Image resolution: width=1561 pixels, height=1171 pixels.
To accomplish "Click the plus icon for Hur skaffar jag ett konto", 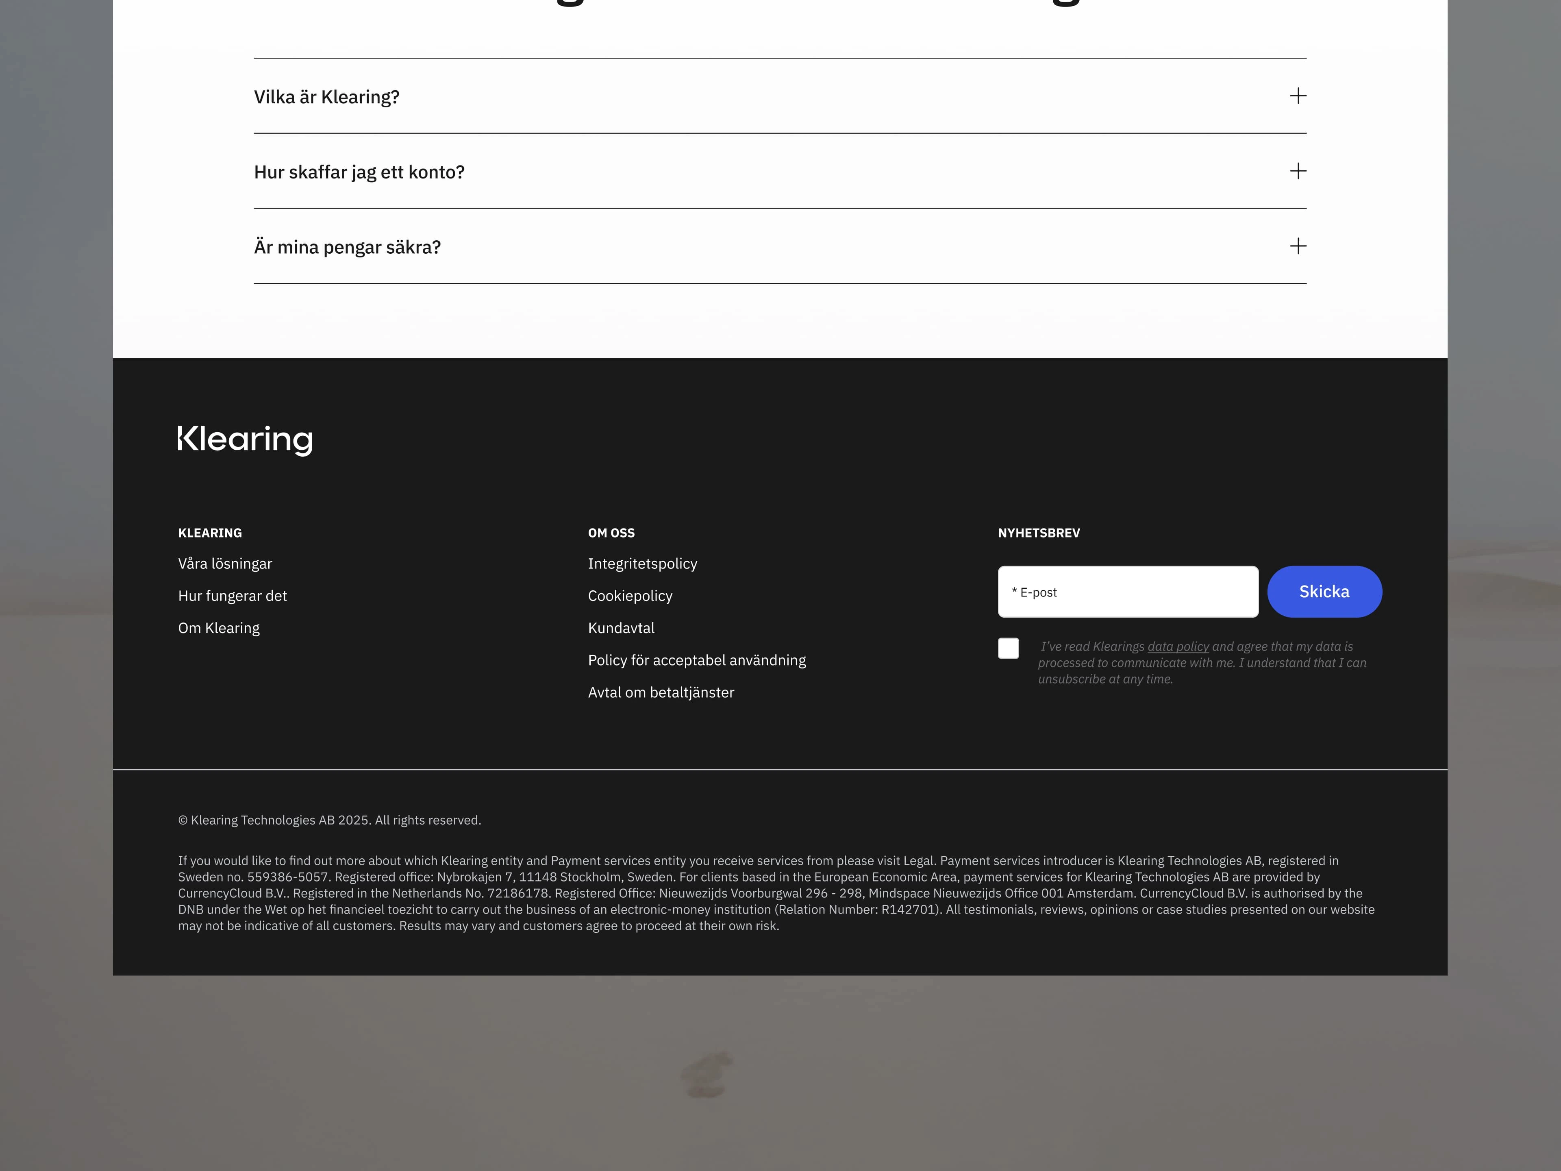I will (x=1298, y=171).
